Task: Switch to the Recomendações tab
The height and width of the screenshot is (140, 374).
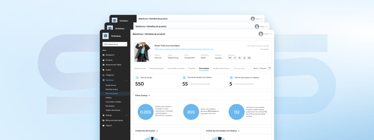Action: pos(157,68)
